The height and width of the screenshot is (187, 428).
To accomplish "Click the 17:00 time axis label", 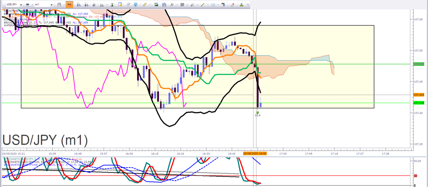I will click(x=283, y=154).
